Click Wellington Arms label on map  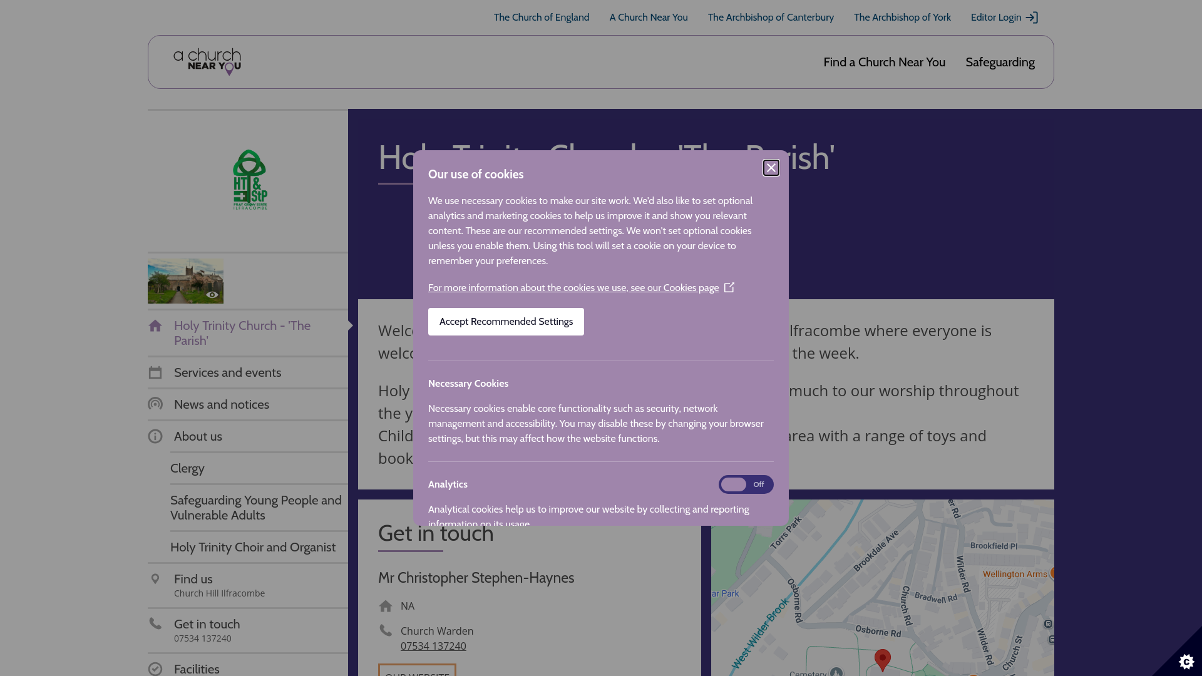[x=1015, y=574]
